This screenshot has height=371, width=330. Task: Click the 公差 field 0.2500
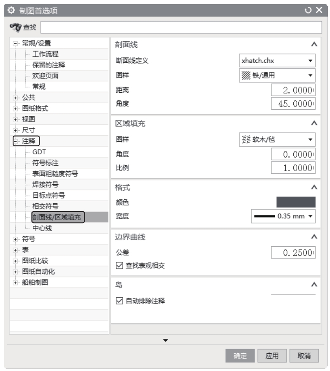click(x=293, y=253)
